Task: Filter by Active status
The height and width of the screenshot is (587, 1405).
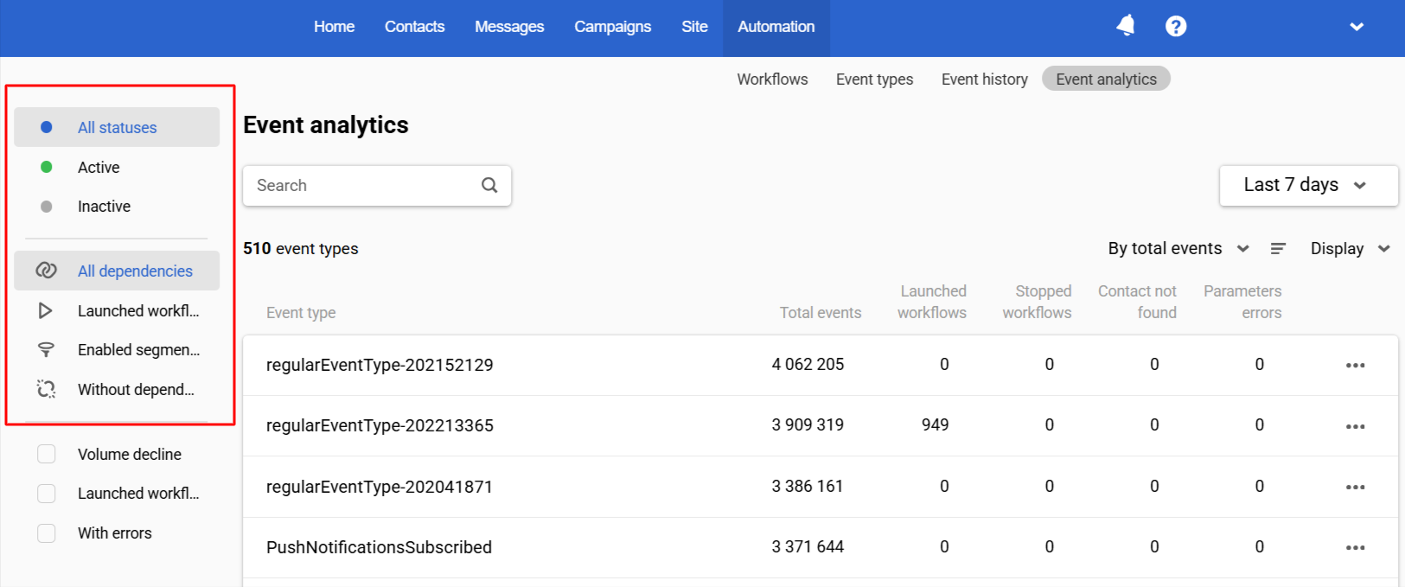Action: click(x=99, y=167)
